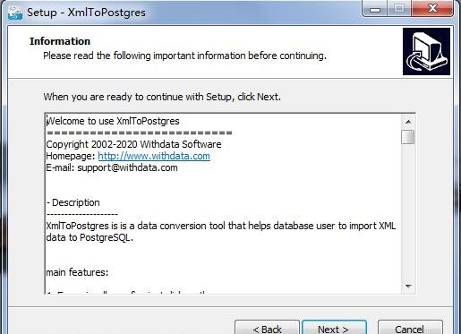Click the 'Copyright 2002-2020 Withdata Software' line
Image resolution: width=461 pixels, height=334 pixels.
133,144
